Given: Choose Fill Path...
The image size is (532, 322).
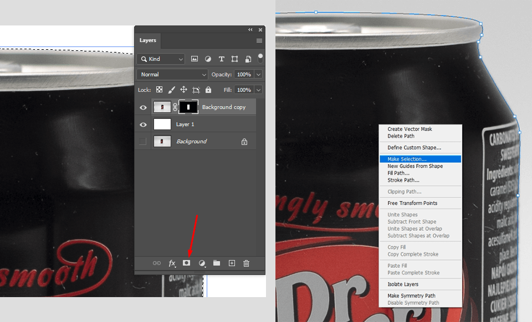Looking at the screenshot, I should pyautogui.click(x=398, y=173).
